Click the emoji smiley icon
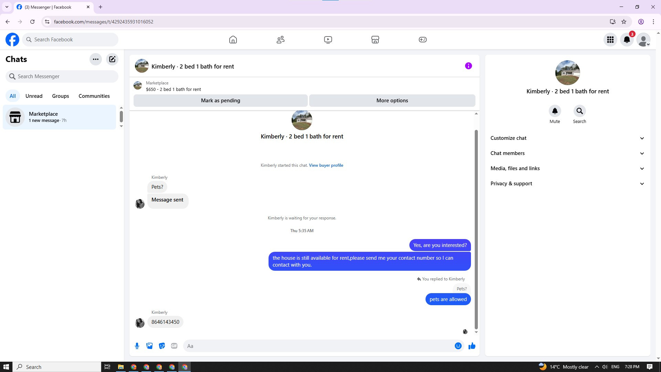661x372 pixels. pyautogui.click(x=458, y=346)
